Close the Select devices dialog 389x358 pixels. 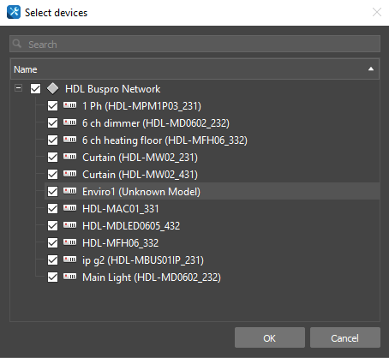coord(377,12)
